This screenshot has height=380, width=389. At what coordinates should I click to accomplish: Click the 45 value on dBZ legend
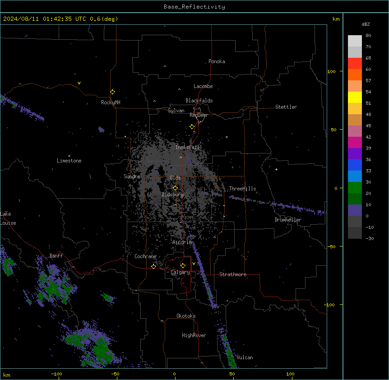point(368,126)
